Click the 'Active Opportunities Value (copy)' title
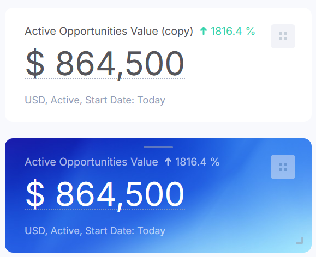Screen dimensions: 316x257 coord(109,32)
